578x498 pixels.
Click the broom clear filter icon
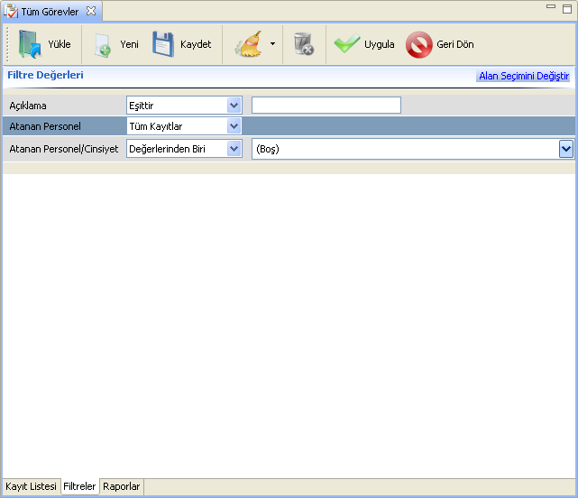click(247, 44)
